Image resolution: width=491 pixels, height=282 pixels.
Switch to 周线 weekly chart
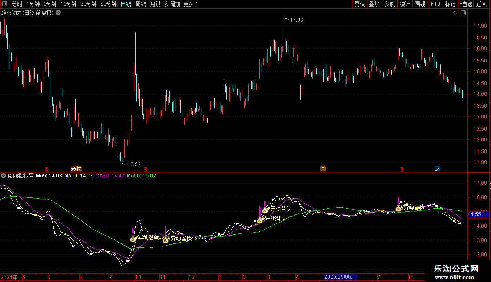pyautogui.click(x=141, y=4)
